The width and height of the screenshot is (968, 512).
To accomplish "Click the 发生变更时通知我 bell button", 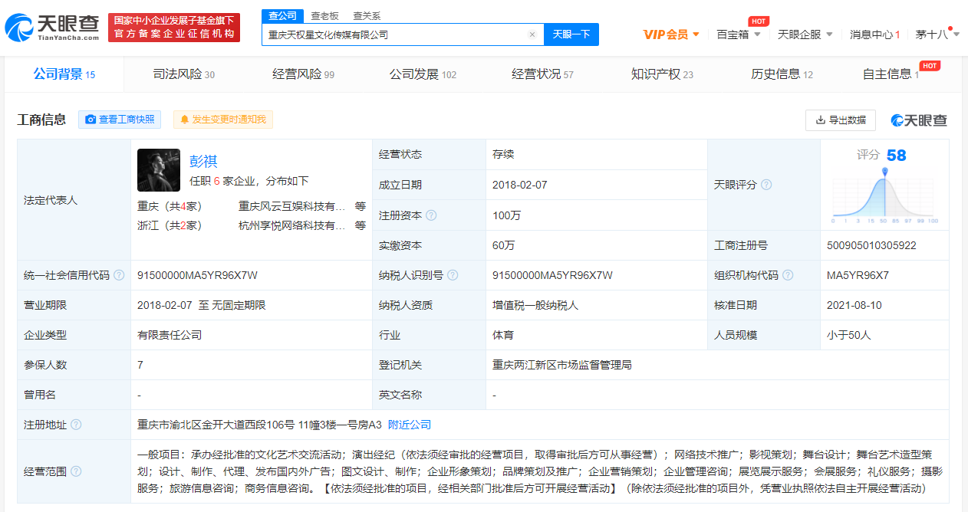I will tap(223, 120).
